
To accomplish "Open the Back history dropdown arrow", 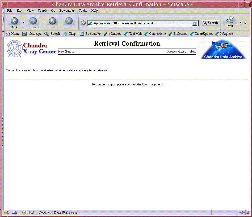I will (23, 22).
